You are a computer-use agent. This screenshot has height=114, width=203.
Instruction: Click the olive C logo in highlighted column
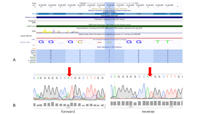pos(109,42)
